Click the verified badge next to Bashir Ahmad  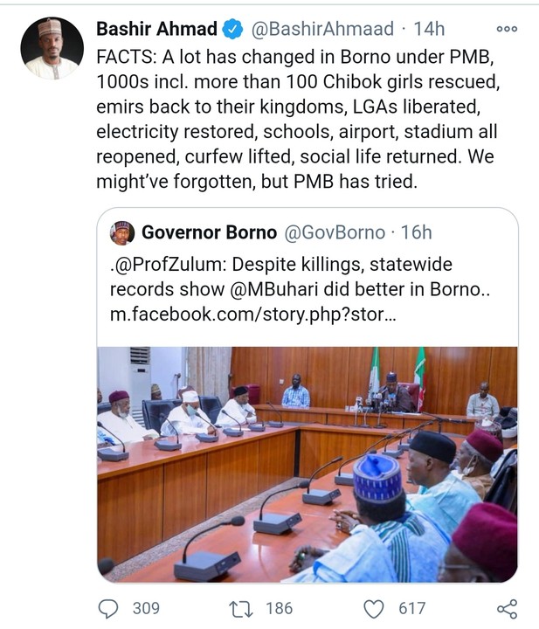[232, 29]
